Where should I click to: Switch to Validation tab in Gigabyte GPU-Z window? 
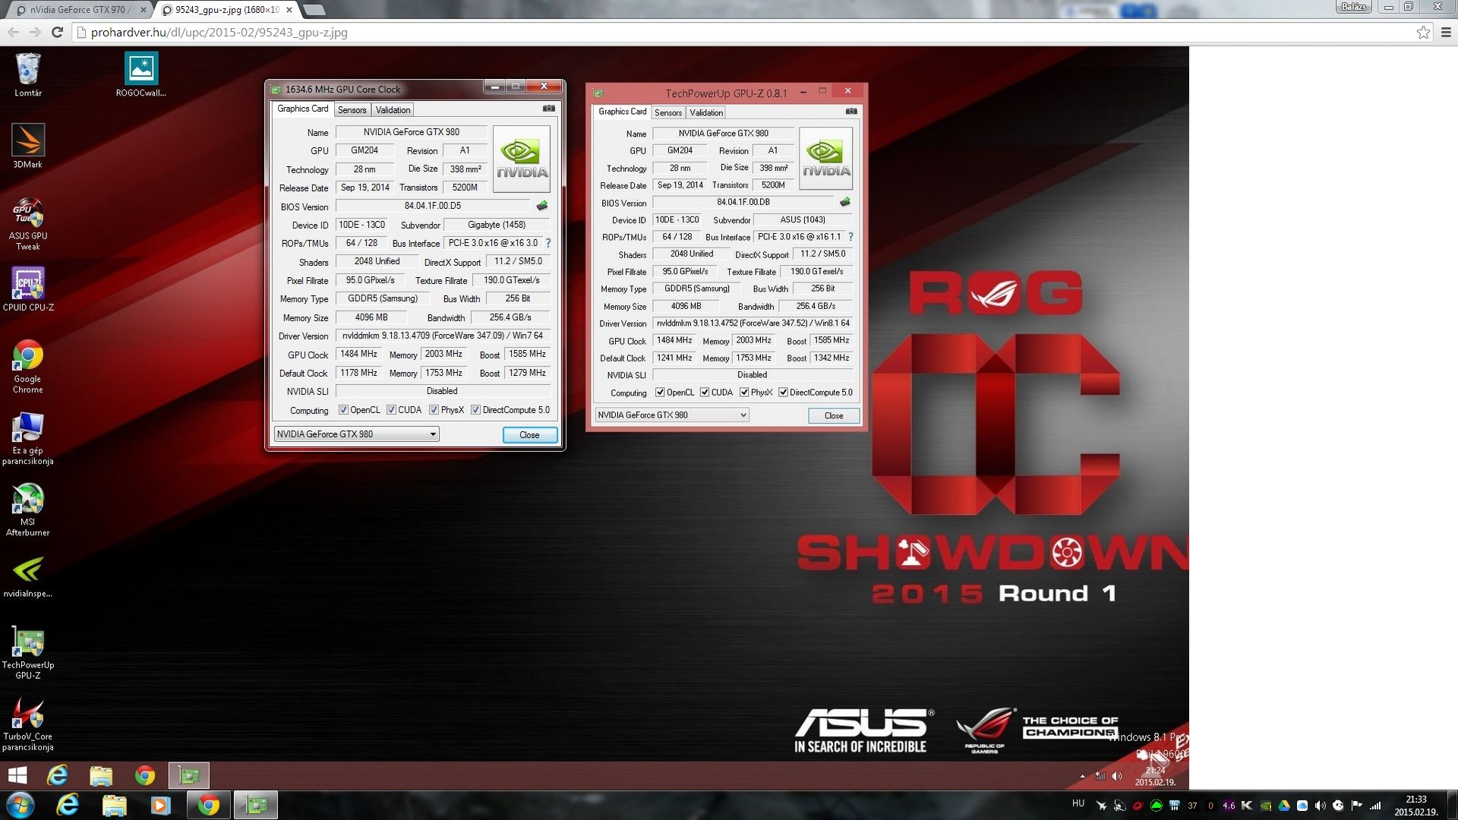pos(393,110)
